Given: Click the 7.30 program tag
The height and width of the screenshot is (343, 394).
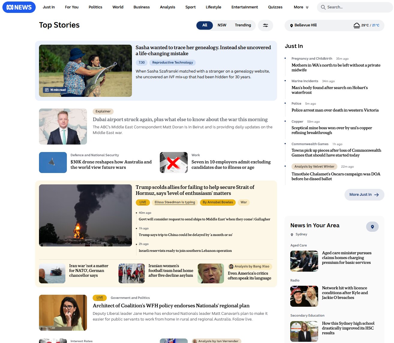Looking at the screenshot, I should tap(142, 63).
